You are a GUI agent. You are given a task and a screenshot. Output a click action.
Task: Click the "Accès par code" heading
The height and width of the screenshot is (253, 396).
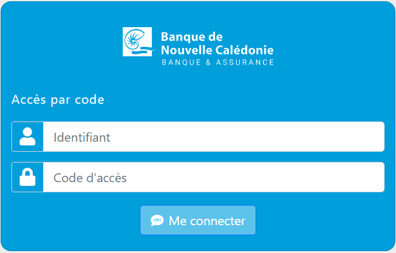pos(58,99)
